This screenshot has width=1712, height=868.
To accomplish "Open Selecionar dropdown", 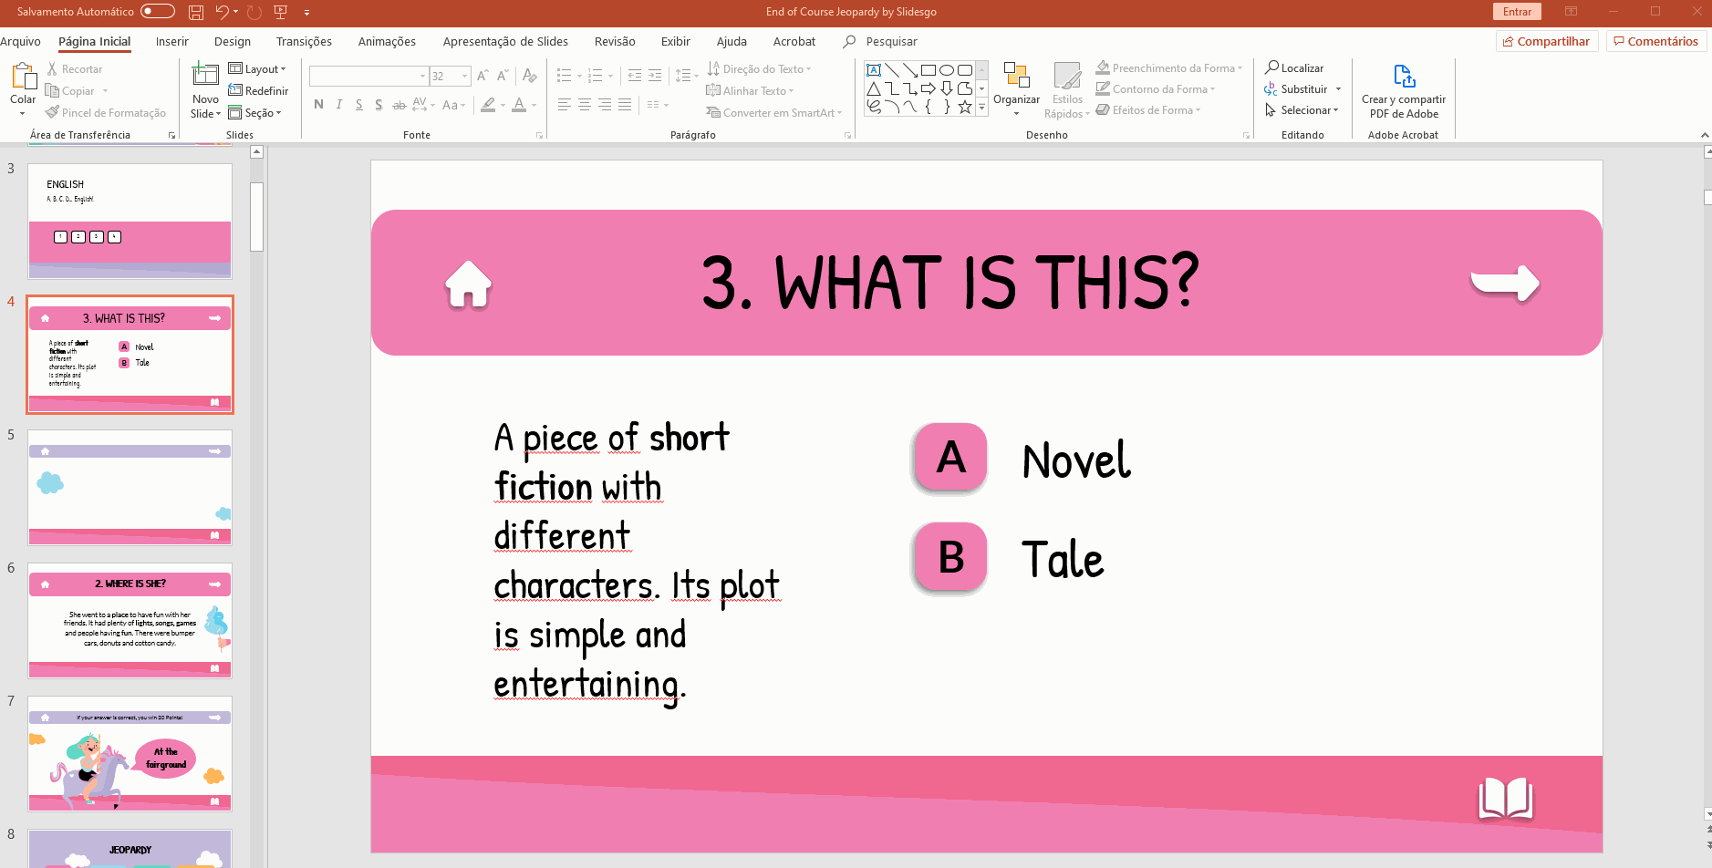I will click(1302, 110).
